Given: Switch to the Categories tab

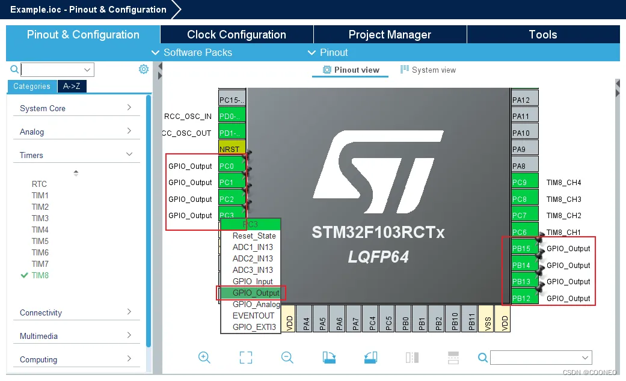Looking at the screenshot, I should 32,86.
